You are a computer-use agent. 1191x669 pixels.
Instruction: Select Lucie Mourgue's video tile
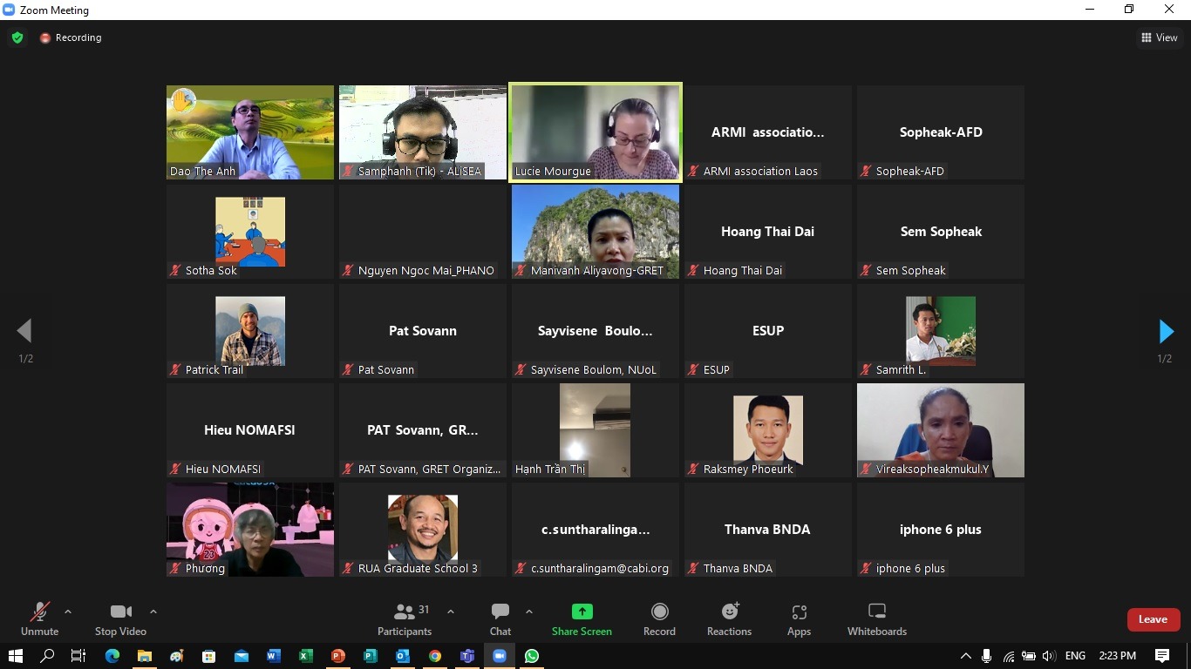595,132
